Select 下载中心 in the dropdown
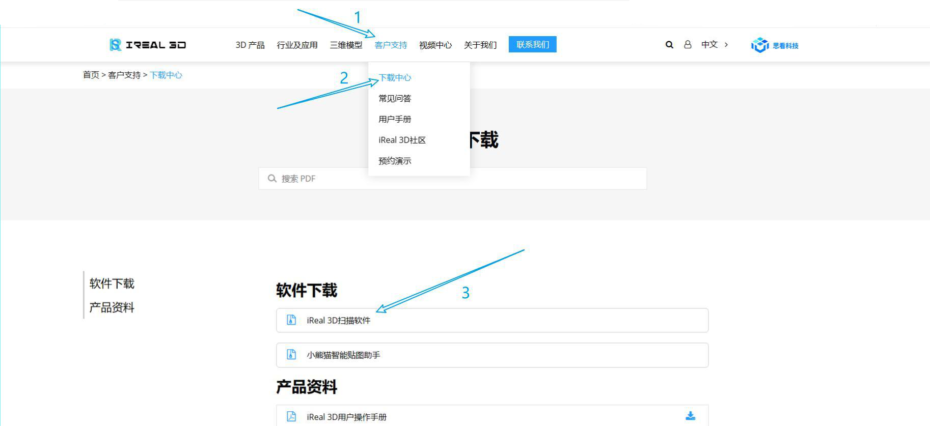 point(395,77)
